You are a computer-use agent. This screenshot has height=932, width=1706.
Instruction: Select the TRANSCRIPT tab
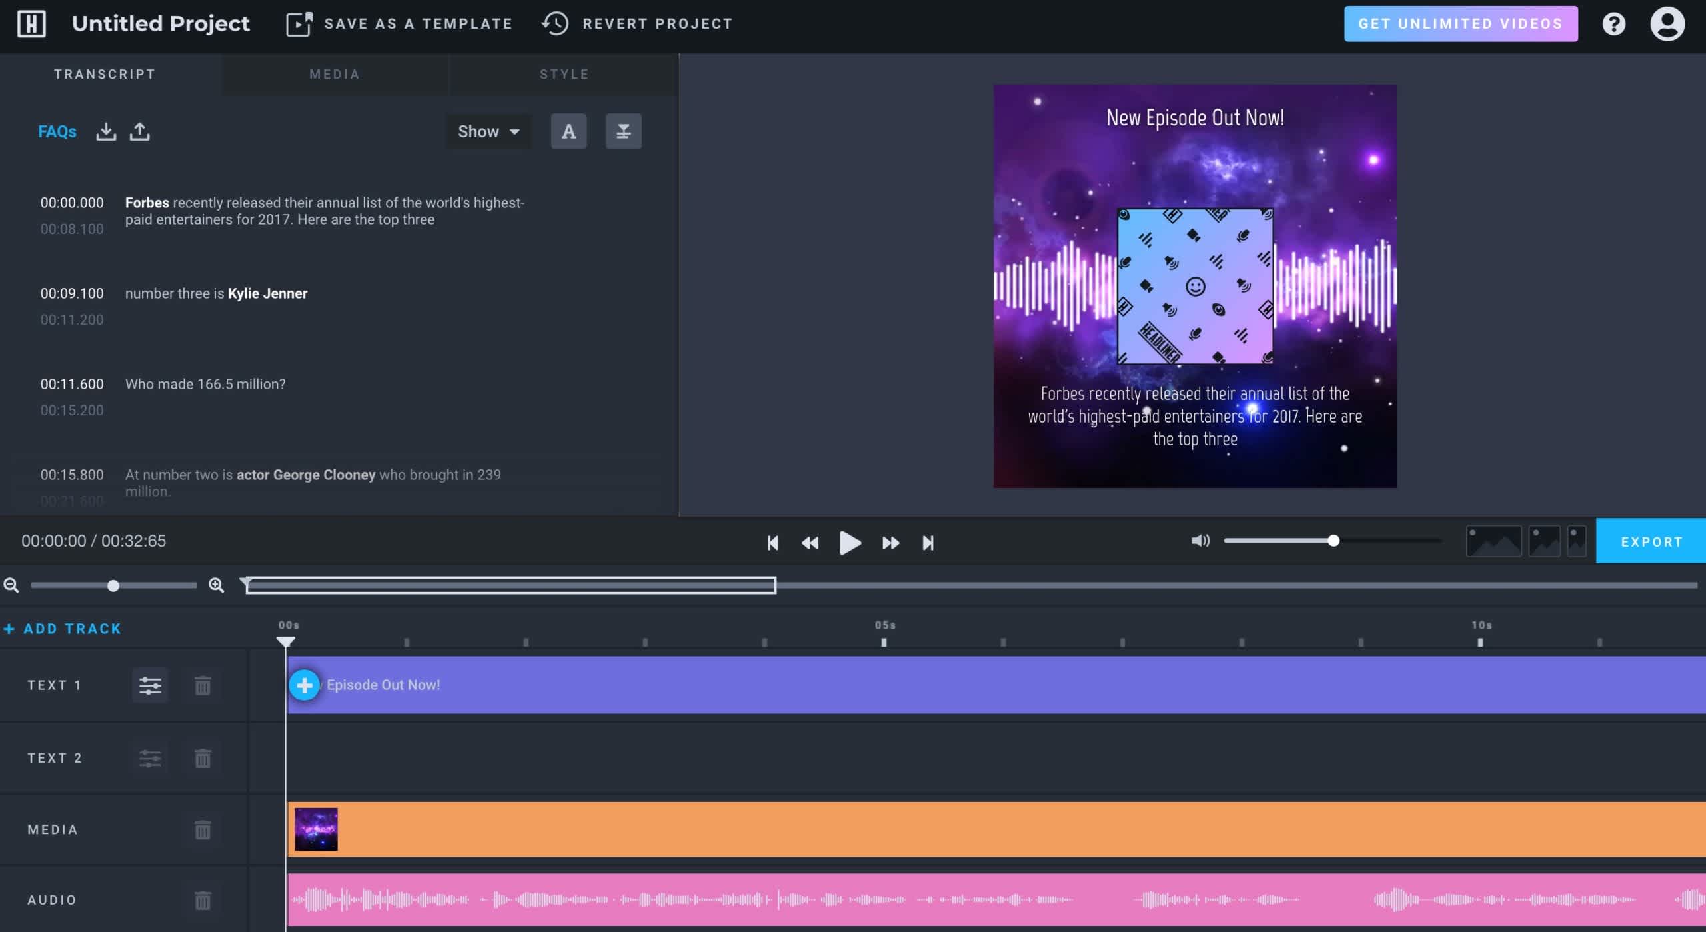pyautogui.click(x=105, y=73)
